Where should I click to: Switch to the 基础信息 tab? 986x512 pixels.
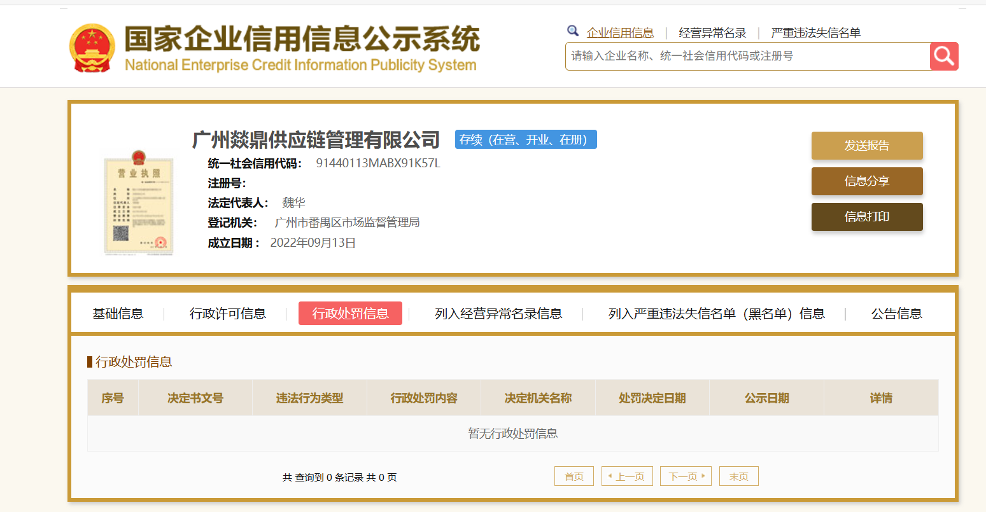tap(118, 314)
